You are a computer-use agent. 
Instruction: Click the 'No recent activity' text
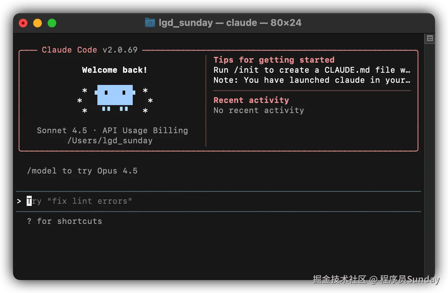(x=259, y=111)
